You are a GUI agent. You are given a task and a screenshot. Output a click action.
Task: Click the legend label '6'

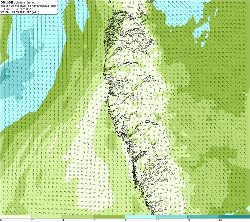tap(94, 220)
